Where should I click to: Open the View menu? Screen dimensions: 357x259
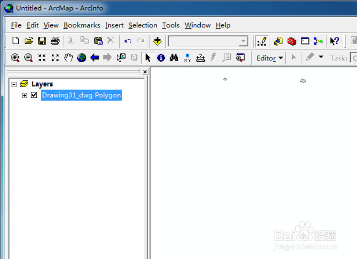(51, 25)
